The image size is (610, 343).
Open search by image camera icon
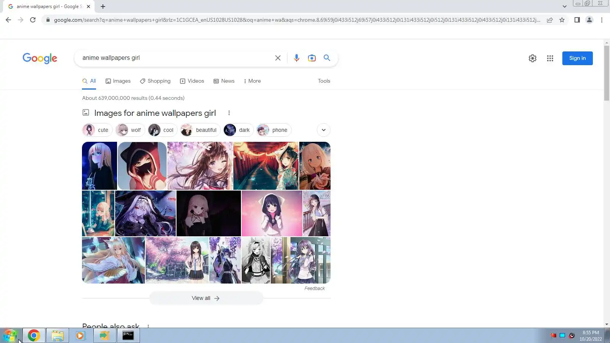pos(312,58)
